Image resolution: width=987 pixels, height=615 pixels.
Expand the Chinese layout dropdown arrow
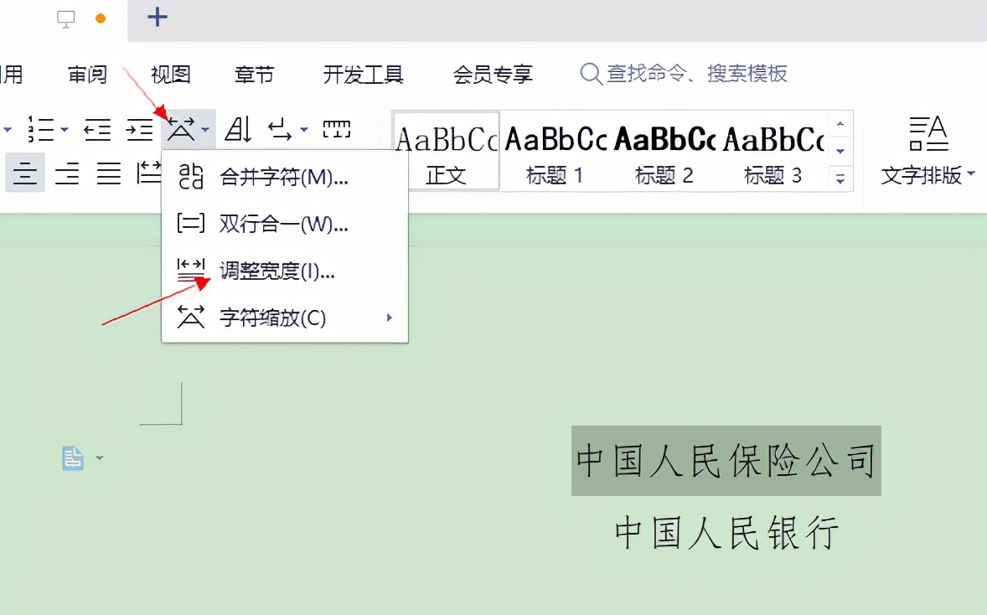(x=205, y=130)
